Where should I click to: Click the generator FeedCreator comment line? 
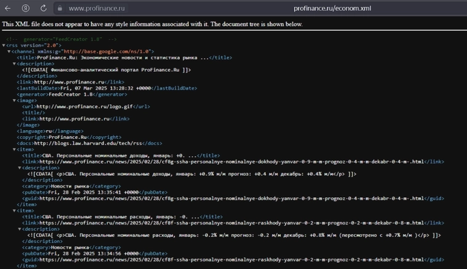[x=62, y=39]
